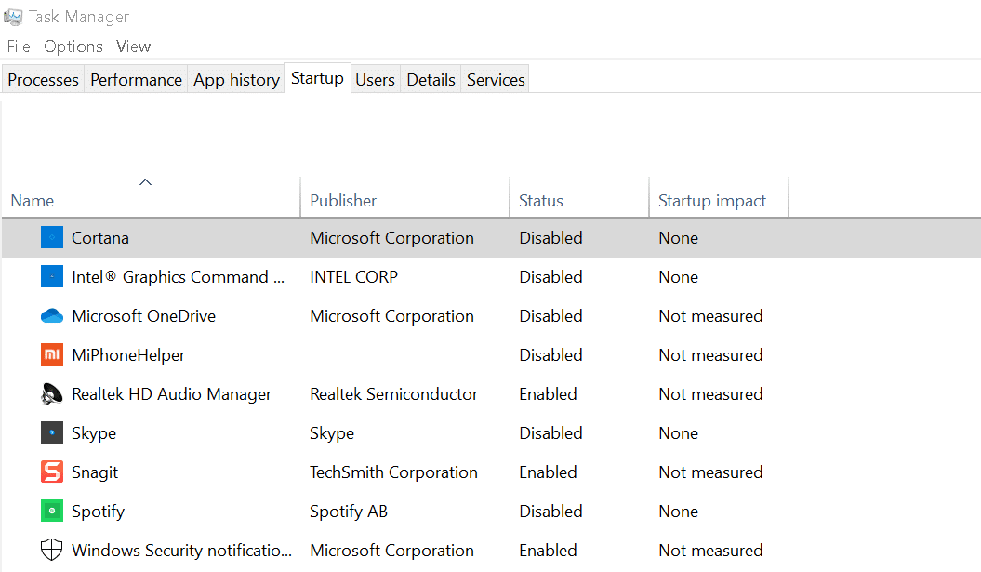Switch to the Details tab
Viewport: 981px width, 572px height.
point(431,79)
